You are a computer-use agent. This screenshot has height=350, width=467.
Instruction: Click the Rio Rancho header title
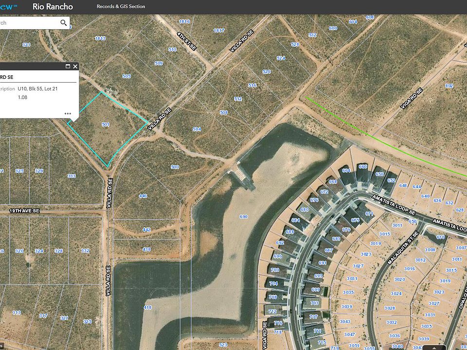pos(53,7)
